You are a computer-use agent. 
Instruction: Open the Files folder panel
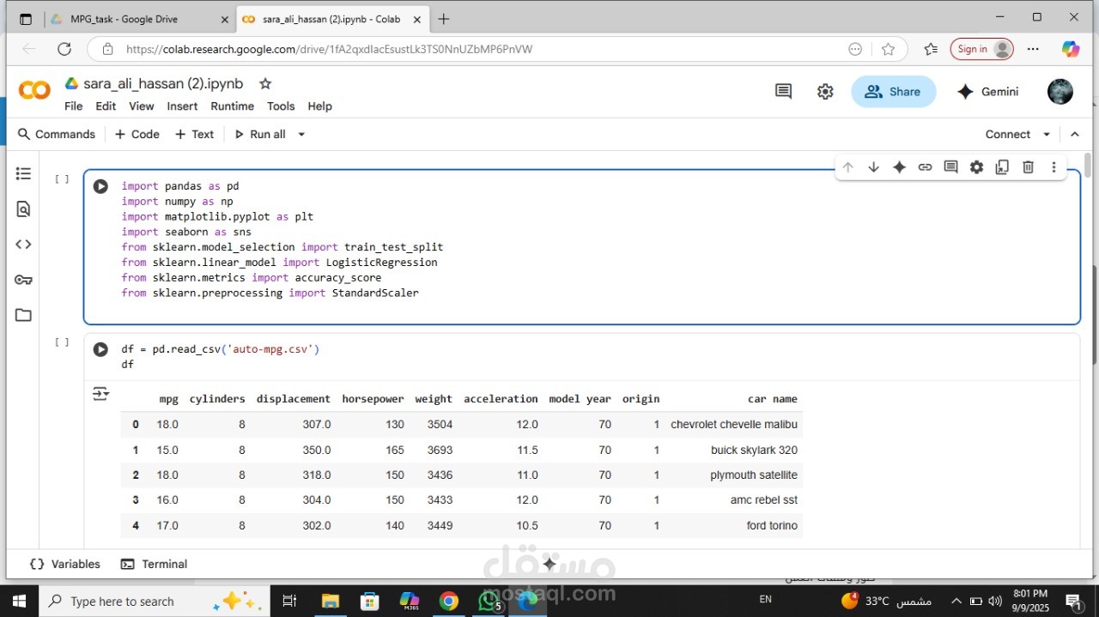point(23,315)
